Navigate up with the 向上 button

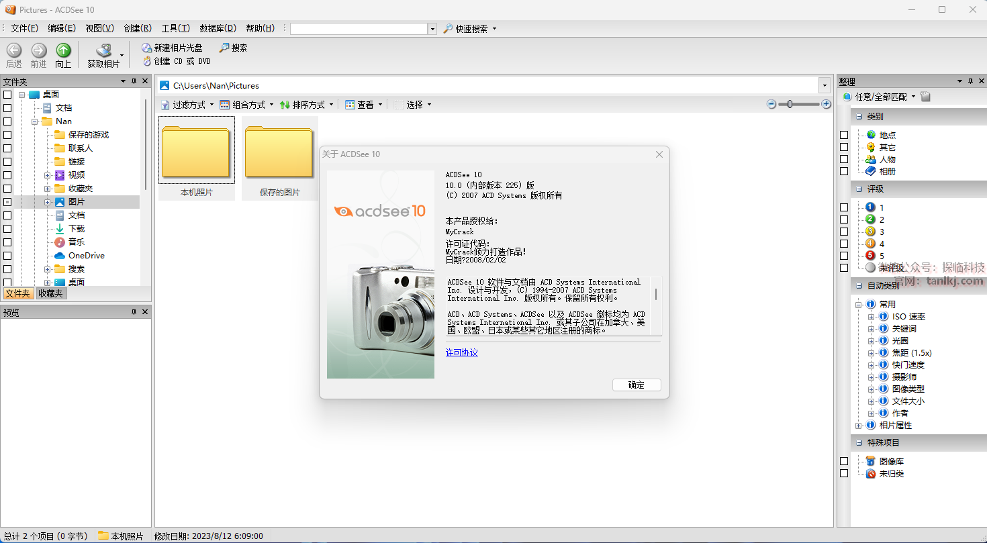(63, 55)
